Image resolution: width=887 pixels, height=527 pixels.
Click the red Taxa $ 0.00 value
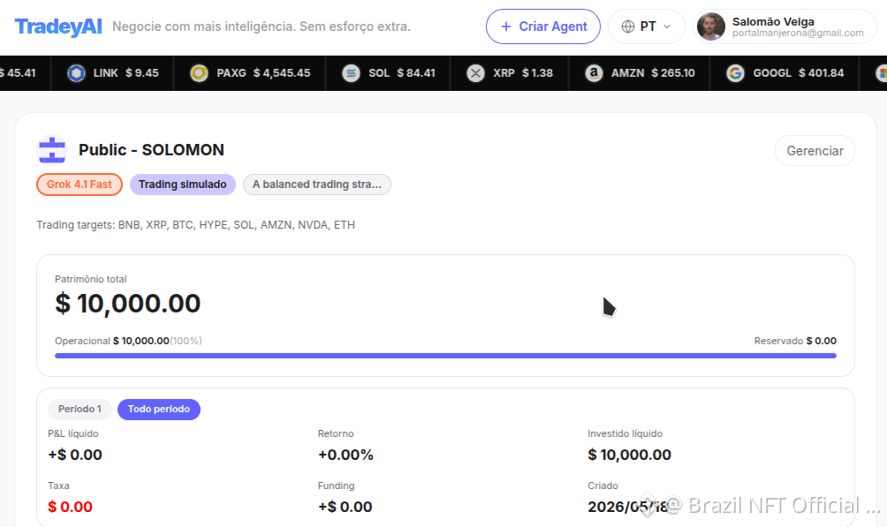pos(70,507)
